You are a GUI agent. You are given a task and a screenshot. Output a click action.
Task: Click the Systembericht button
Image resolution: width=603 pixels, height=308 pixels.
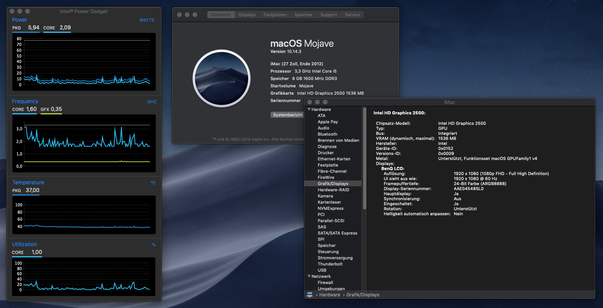287,115
